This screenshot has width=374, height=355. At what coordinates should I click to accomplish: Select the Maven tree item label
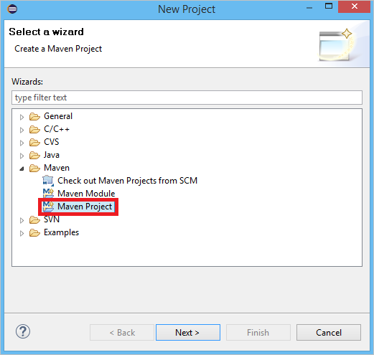(x=57, y=168)
